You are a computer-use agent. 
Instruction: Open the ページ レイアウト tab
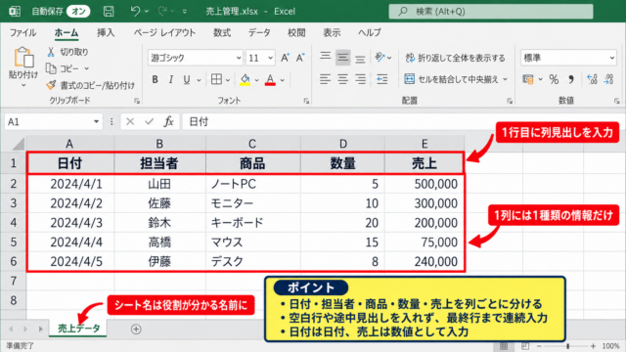tap(164, 32)
